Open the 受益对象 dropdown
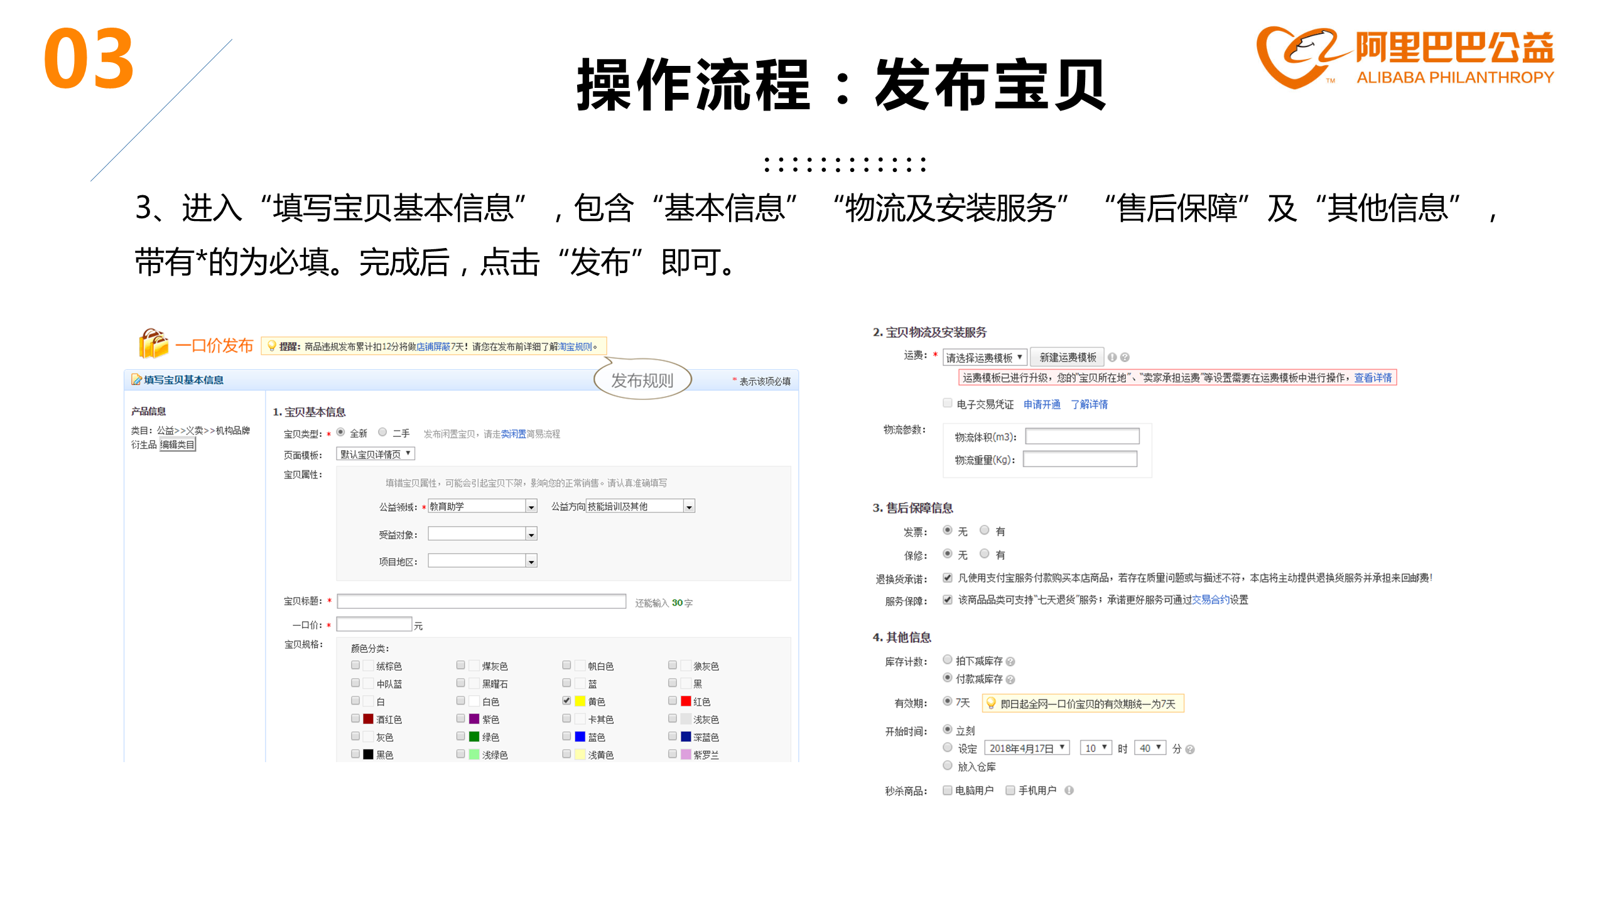1607x904 pixels. click(x=482, y=534)
